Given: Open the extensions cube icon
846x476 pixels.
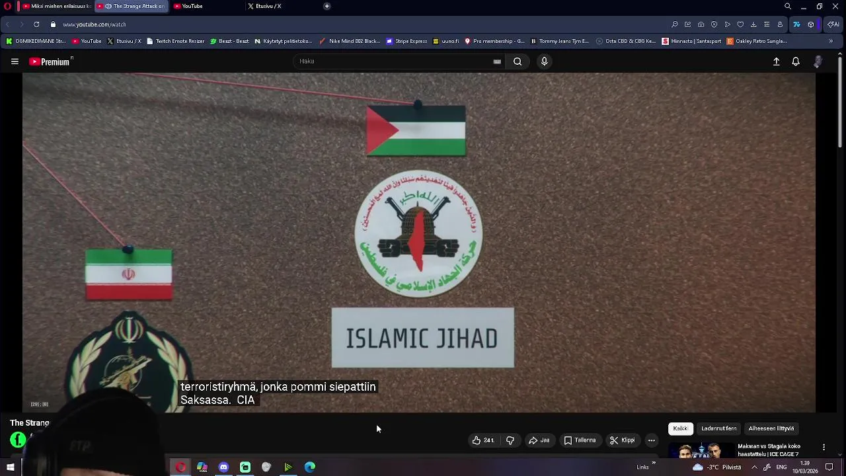Looking at the screenshot, I should tap(811, 24).
